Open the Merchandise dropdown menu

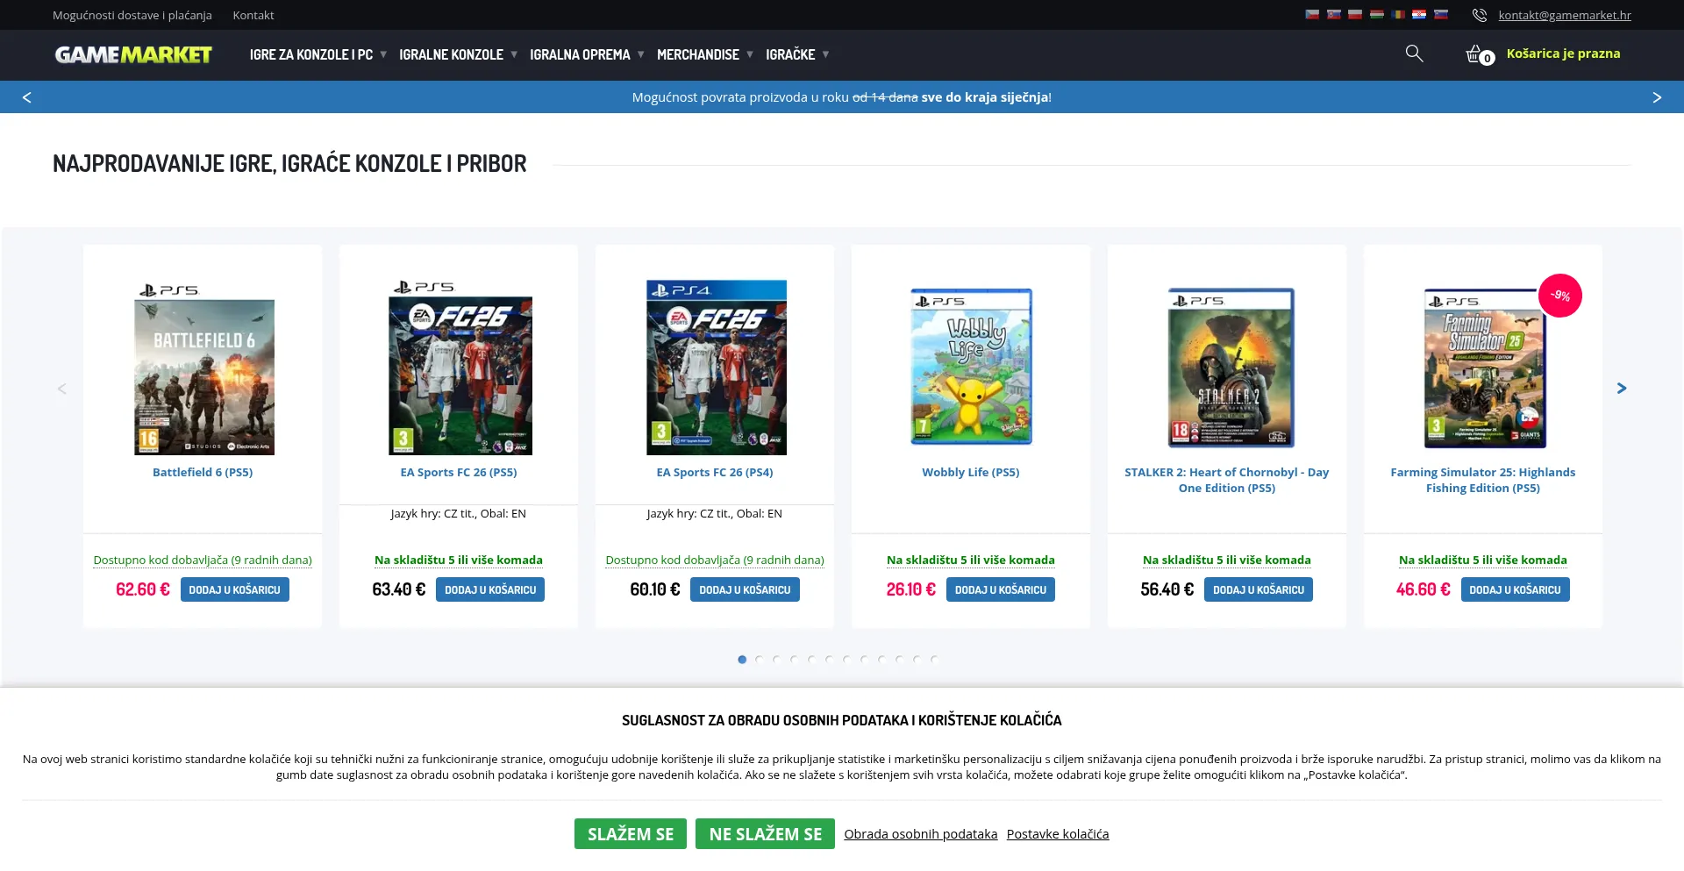pos(698,54)
